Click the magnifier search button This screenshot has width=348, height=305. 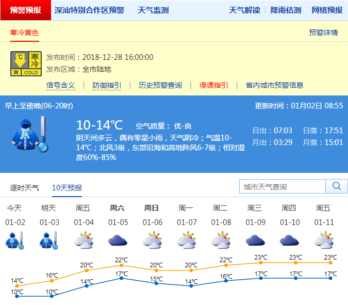pyautogui.click(x=337, y=186)
